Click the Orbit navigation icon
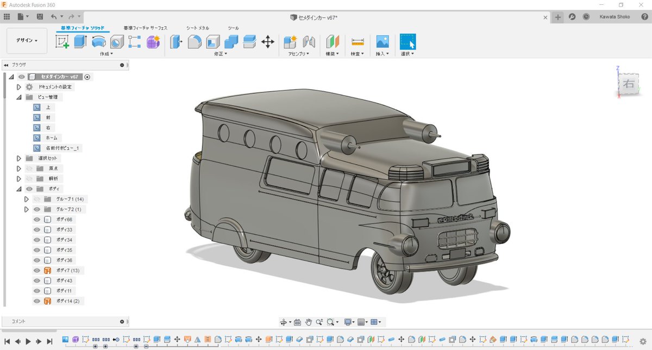This screenshot has width=652, height=350. click(284, 322)
